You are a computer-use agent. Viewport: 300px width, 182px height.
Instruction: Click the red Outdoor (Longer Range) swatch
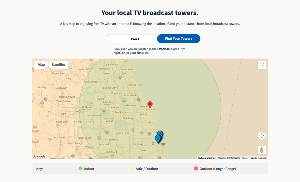tap(196, 169)
